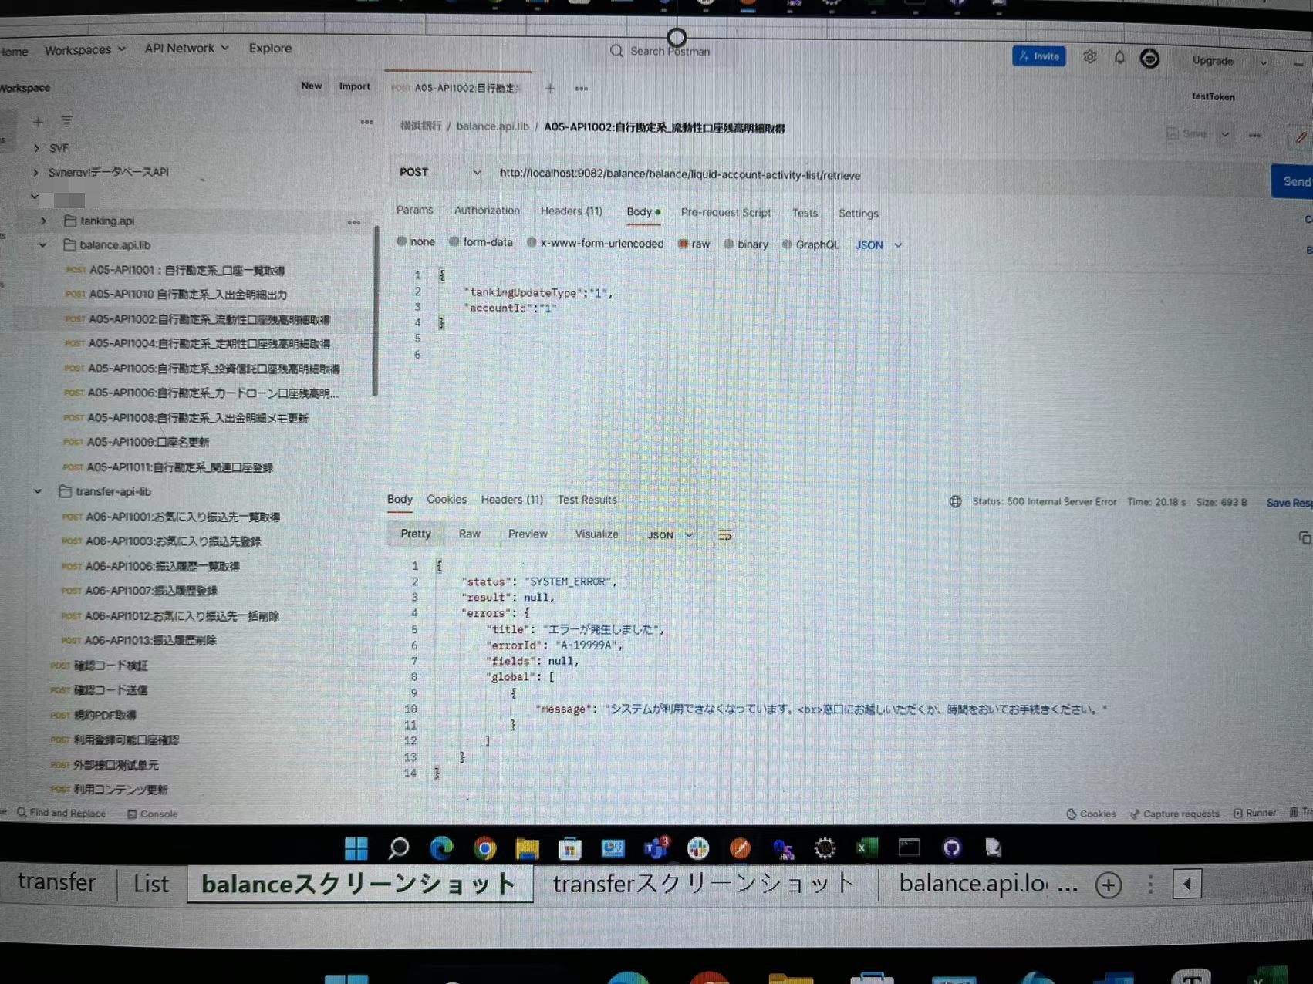This screenshot has height=984, width=1313.
Task: Add new collection with plus icon
Action: click(38, 122)
